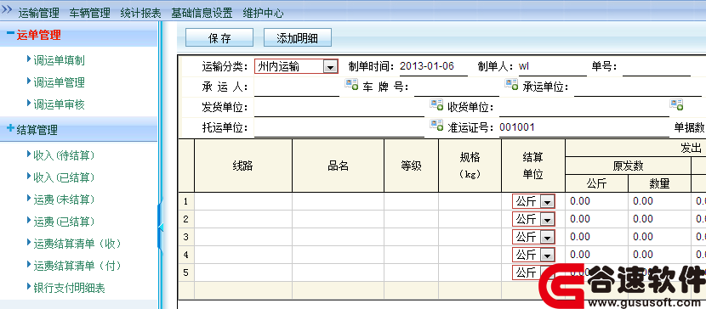
Task: Click the 保存 button
Action: point(219,37)
